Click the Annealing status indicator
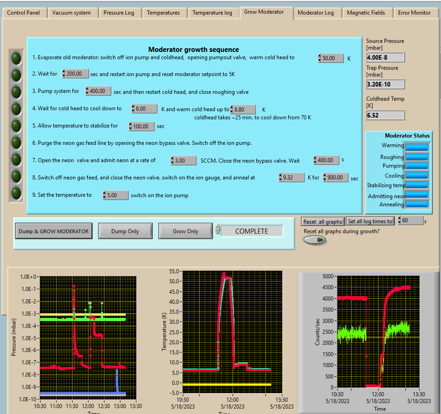 417,204
